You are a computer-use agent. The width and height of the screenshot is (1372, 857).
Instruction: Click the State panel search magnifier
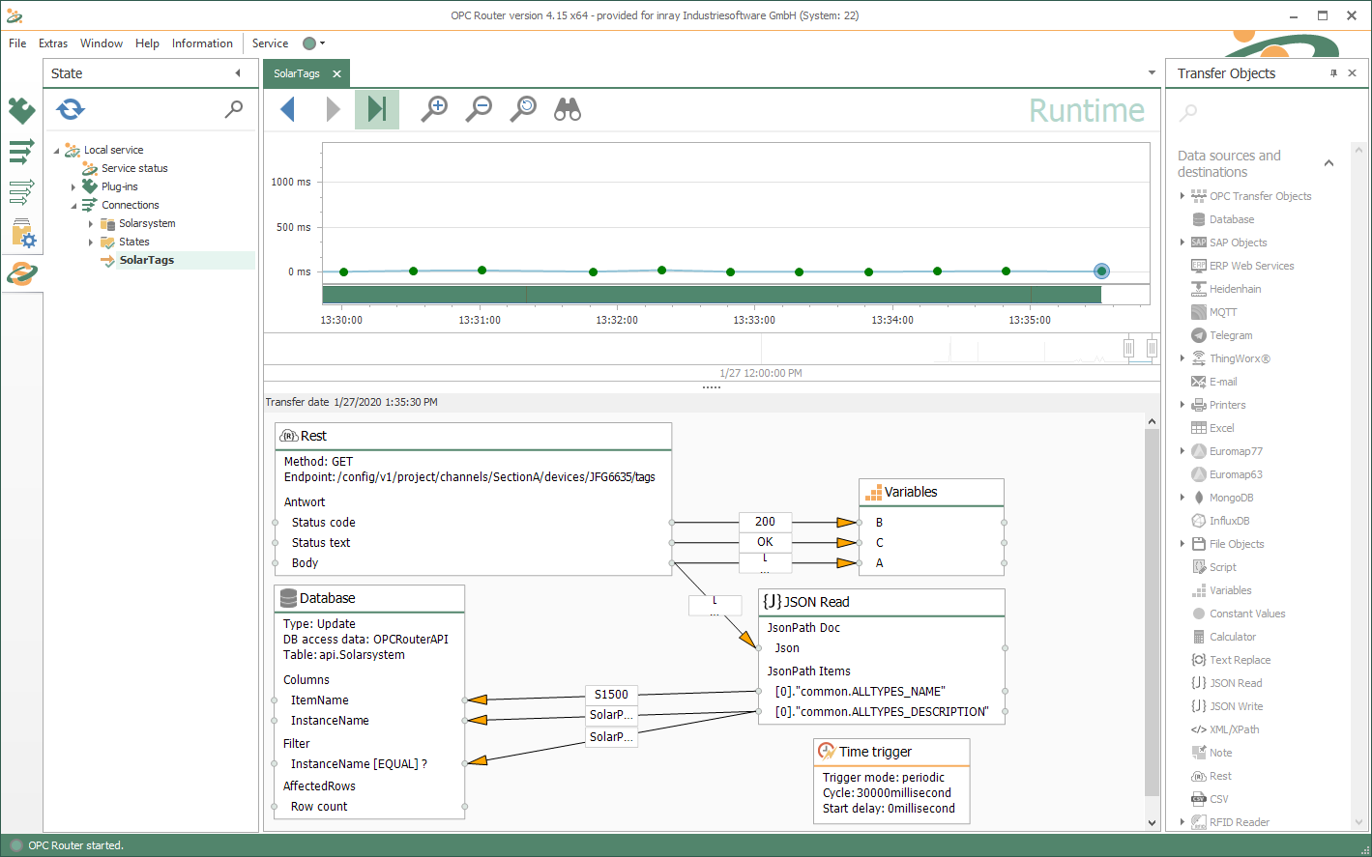(234, 109)
